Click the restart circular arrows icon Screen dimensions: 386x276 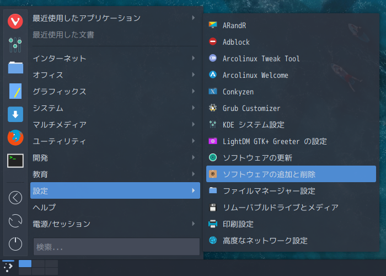[x=15, y=221]
